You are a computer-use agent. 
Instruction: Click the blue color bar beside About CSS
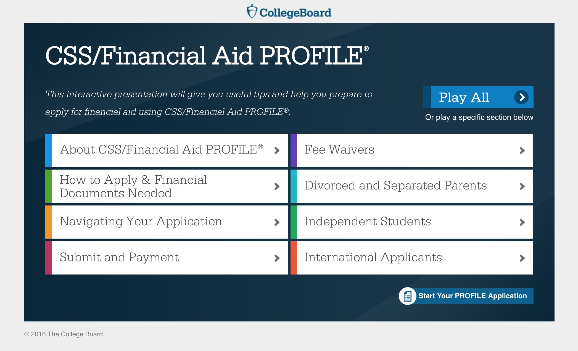point(49,150)
